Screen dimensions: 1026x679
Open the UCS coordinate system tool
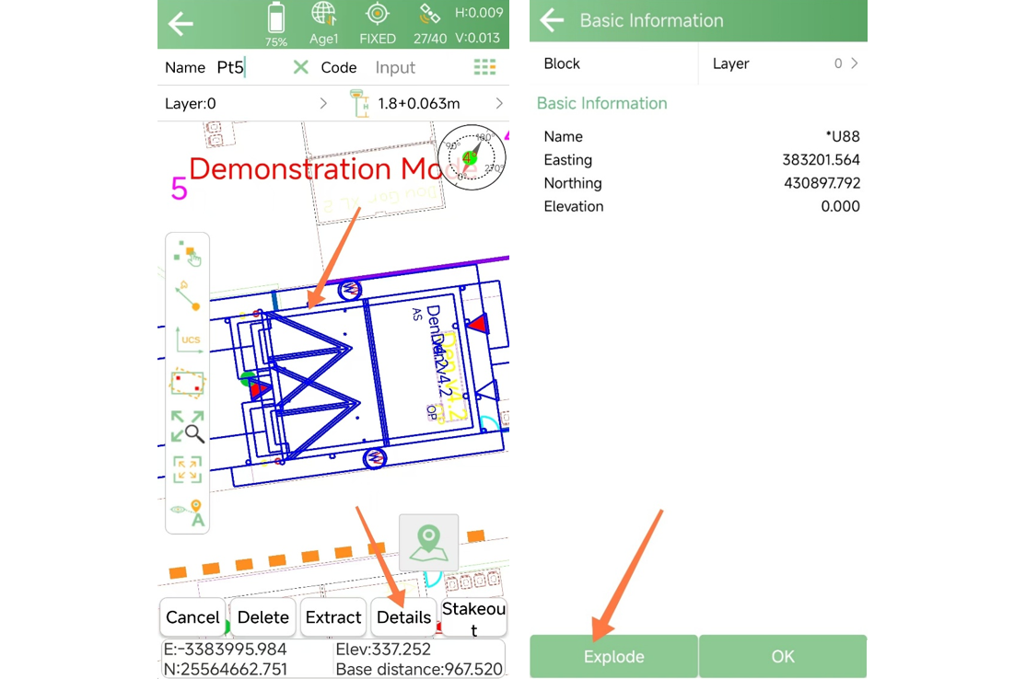click(187, 339)
